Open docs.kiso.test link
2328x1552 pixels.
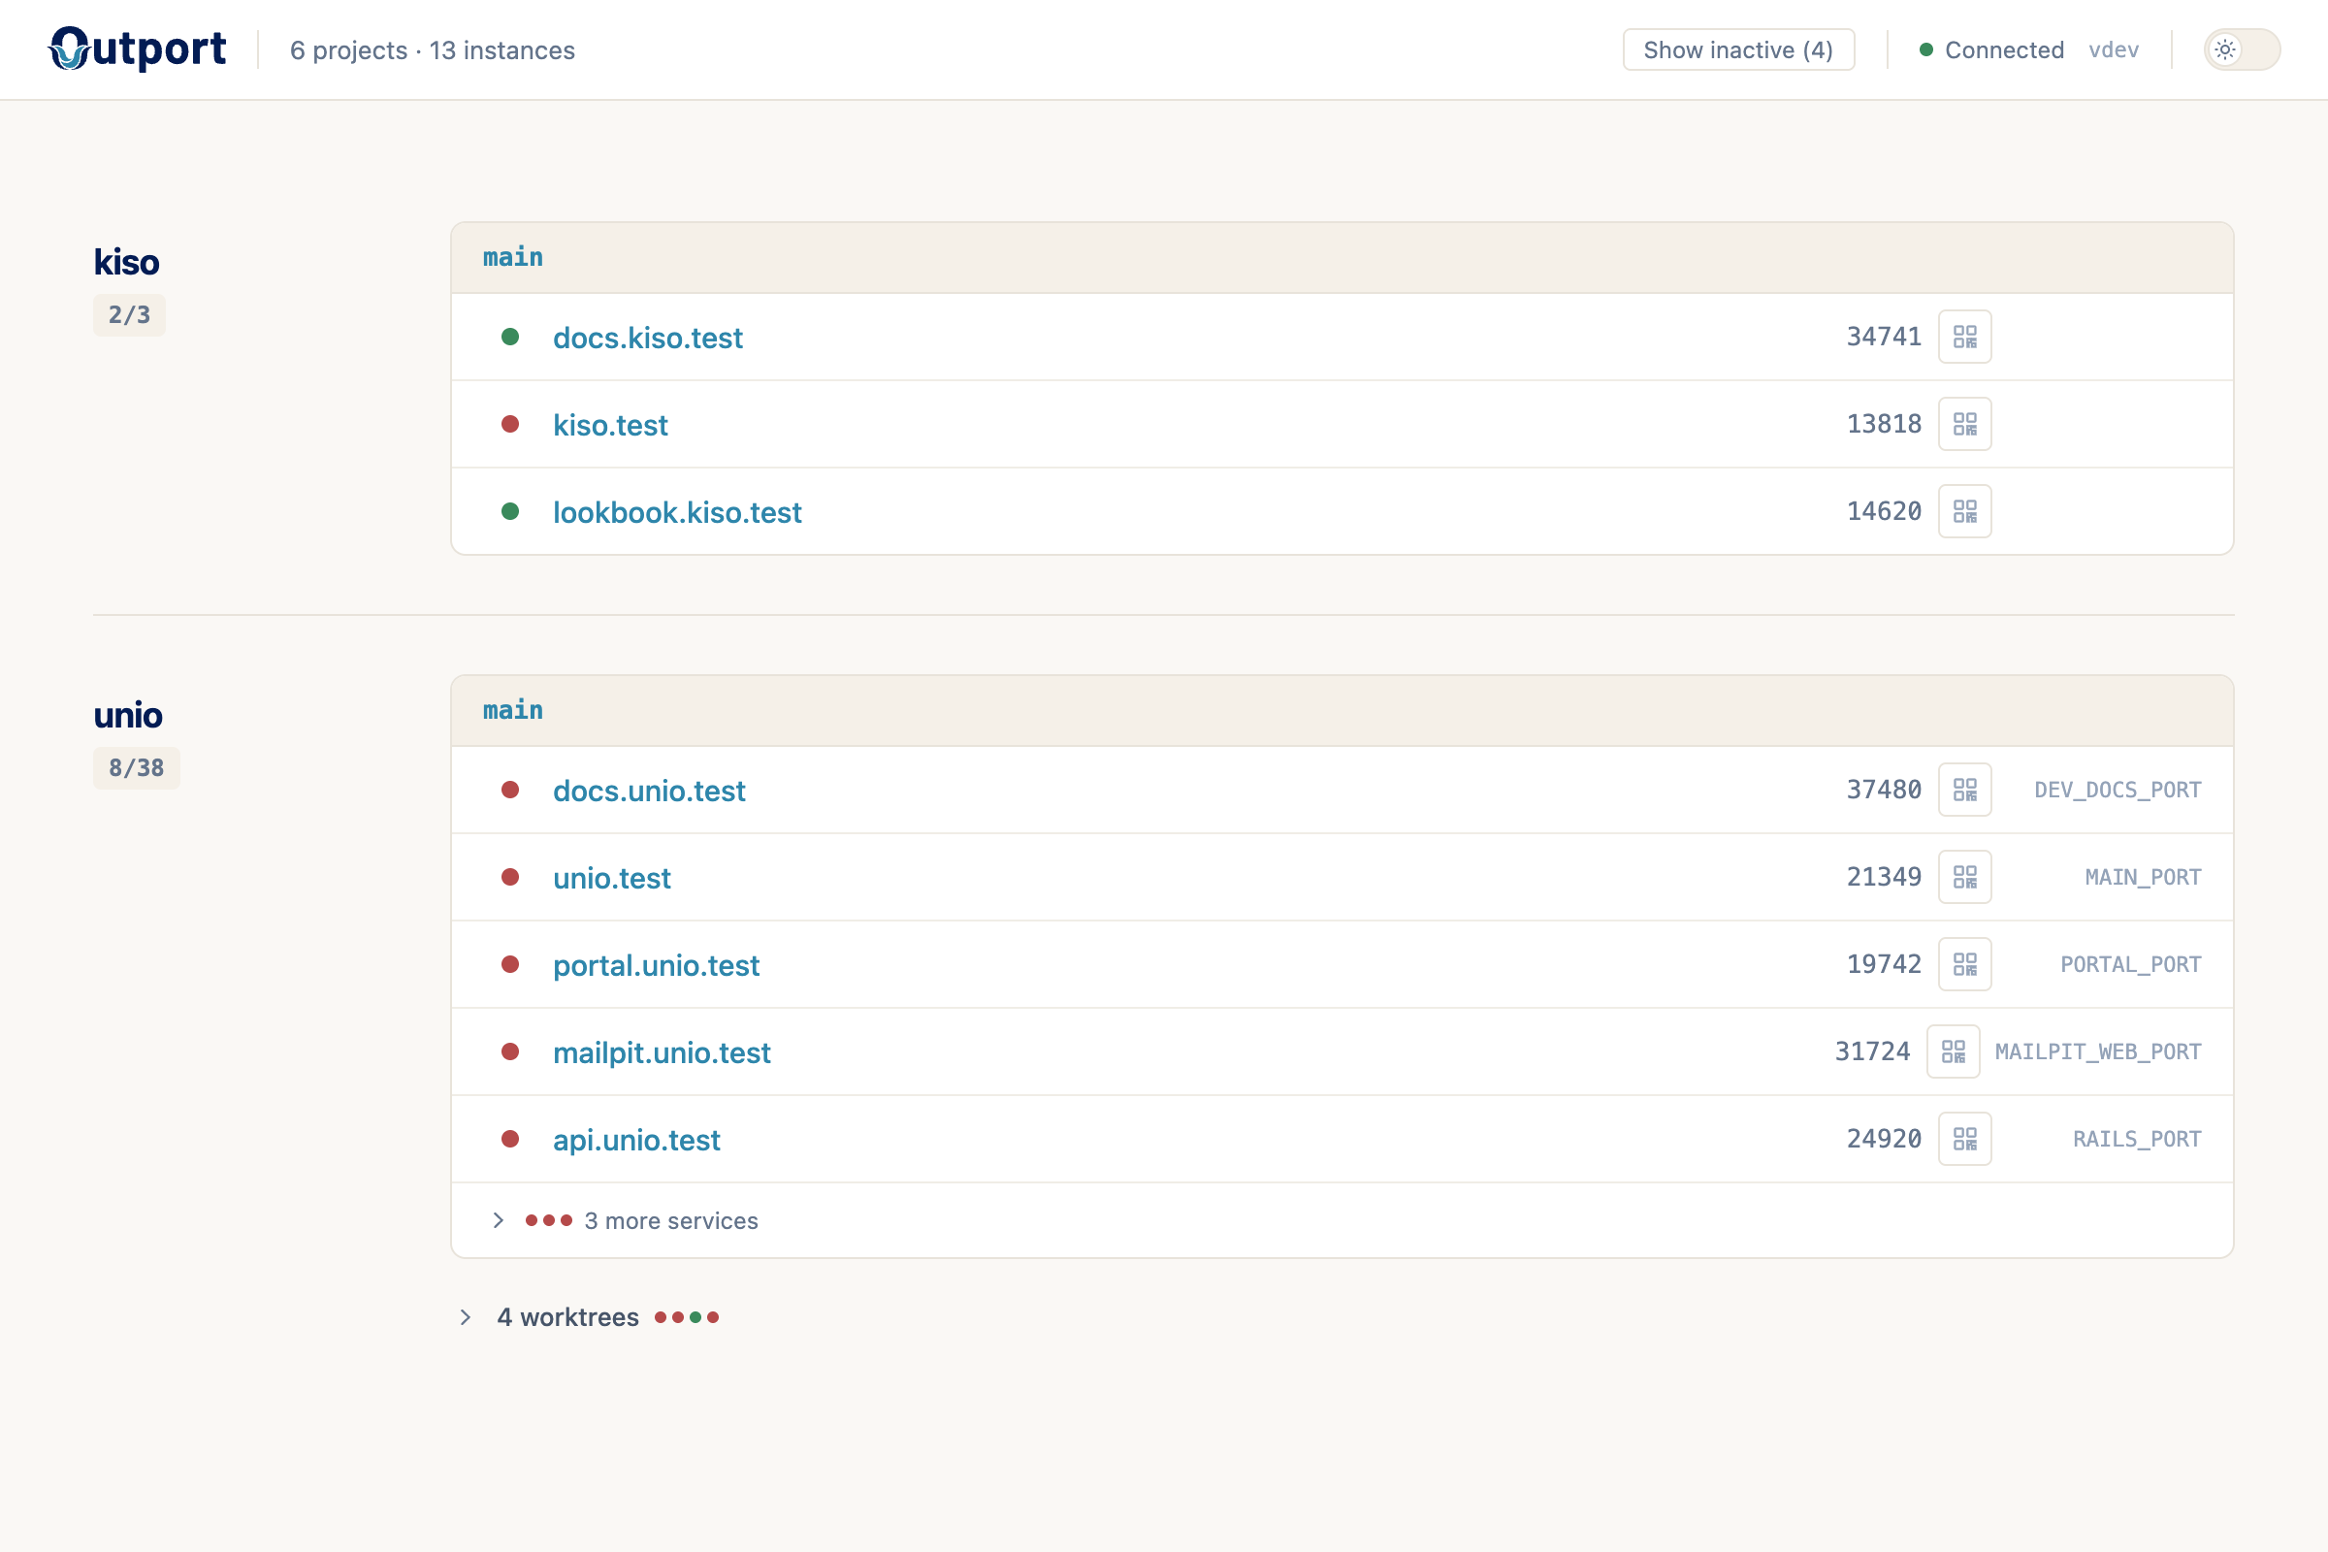647,338
